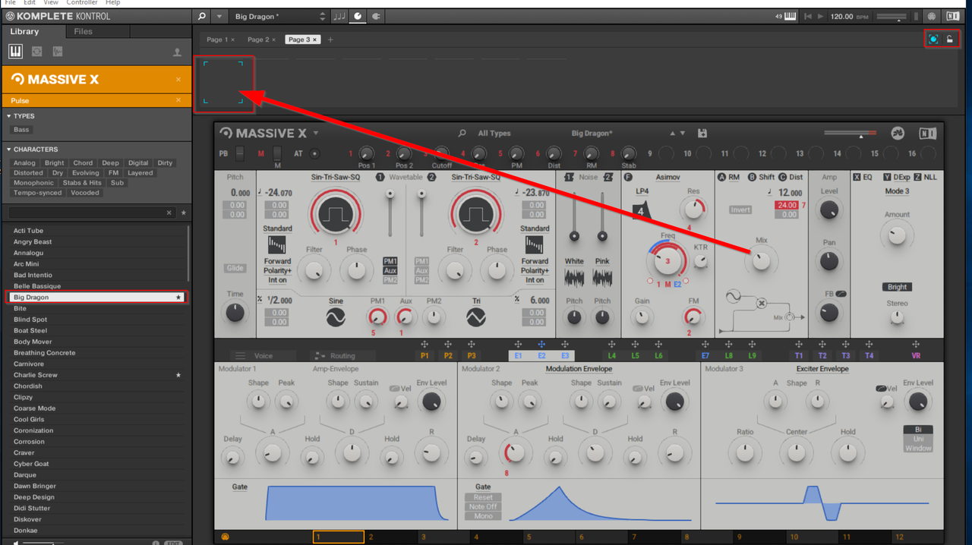Click the Massive X preset search icon

[x=462, y=134]
